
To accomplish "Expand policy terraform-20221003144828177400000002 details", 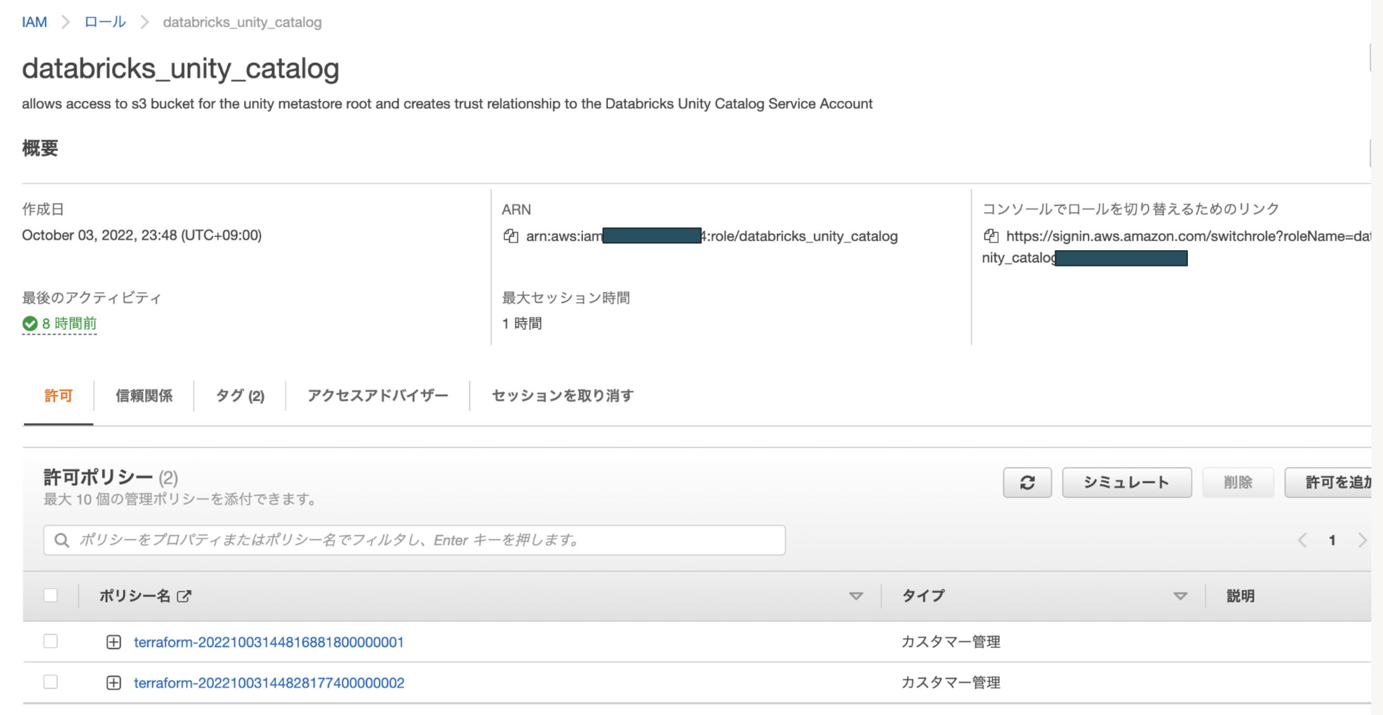I will 114,683.
